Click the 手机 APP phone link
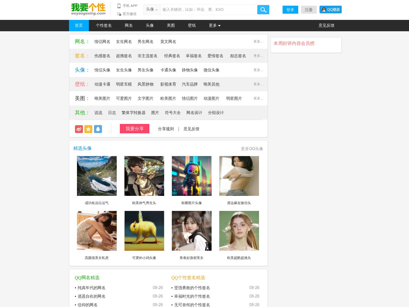Screen dimensions: 409x307 [127, 6]
